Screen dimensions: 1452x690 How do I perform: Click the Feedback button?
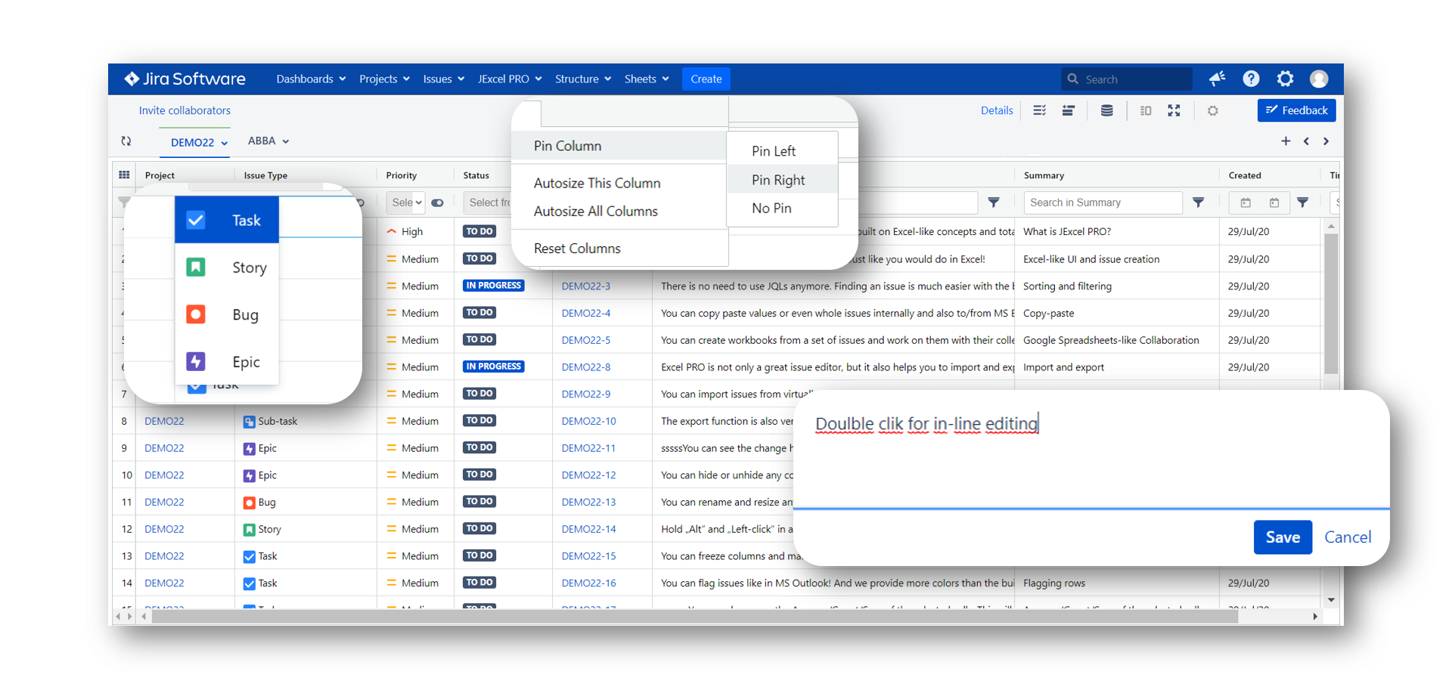click(1296, 110)
